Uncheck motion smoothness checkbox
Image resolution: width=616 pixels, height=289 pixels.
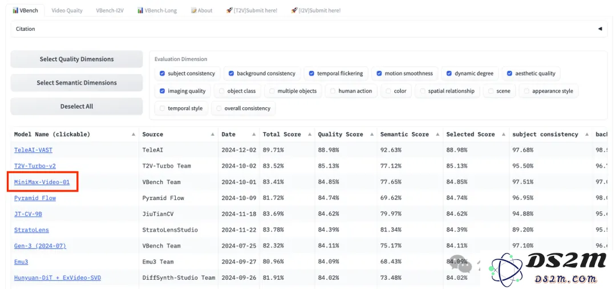[379, 74]
